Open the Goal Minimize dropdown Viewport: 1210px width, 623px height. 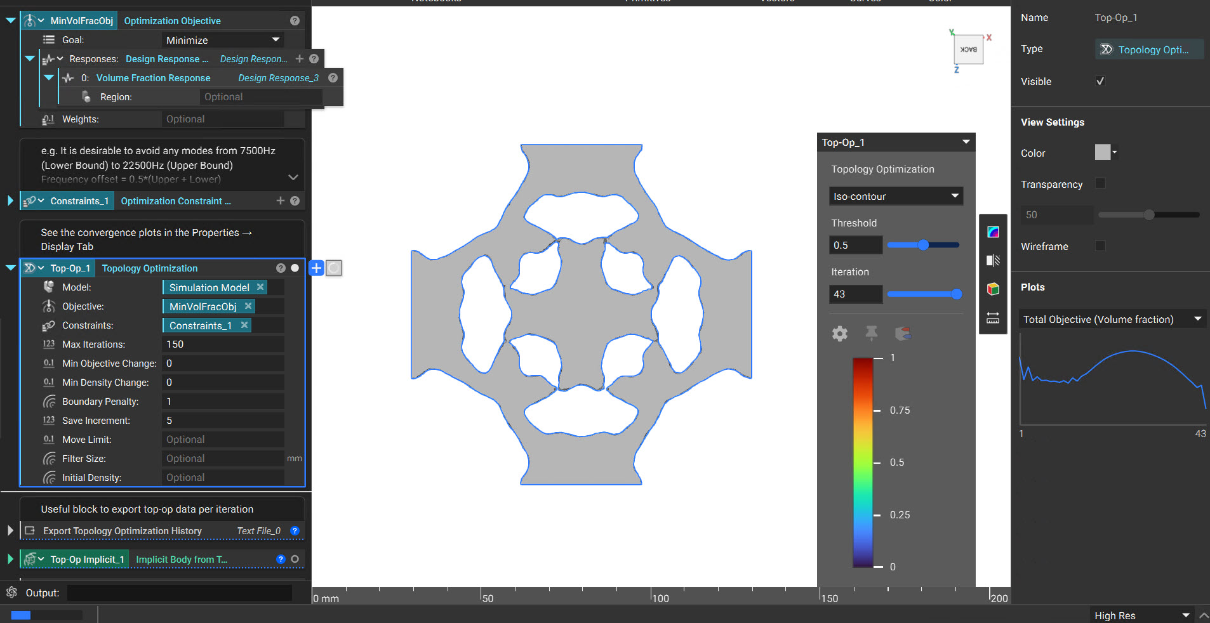click(x=222, y=40)
